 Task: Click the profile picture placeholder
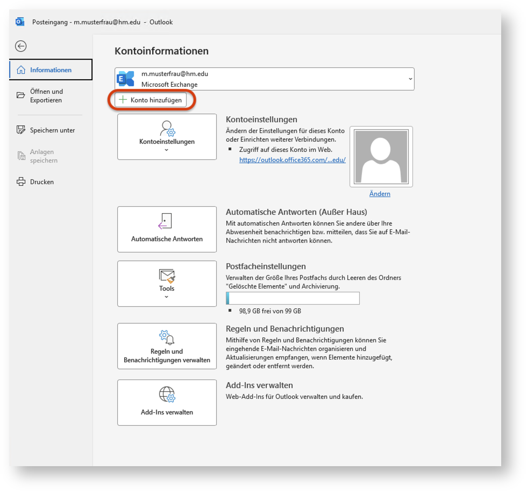pos(381,157)
